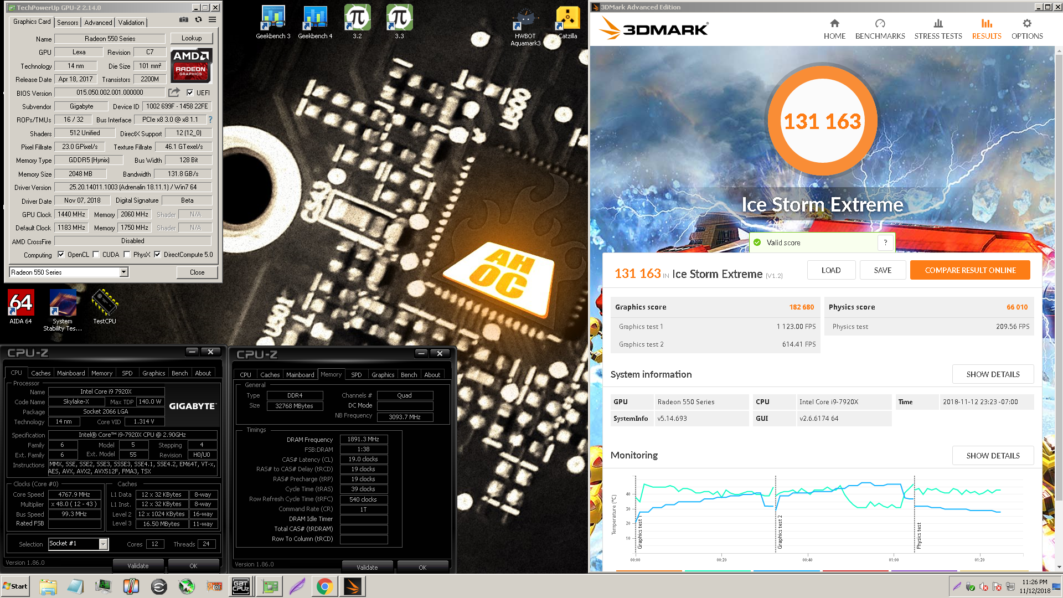Open the Geekbench 3 desktop shortcut
This screenshot has height=598, width=1063.
(x=273, y=22)
